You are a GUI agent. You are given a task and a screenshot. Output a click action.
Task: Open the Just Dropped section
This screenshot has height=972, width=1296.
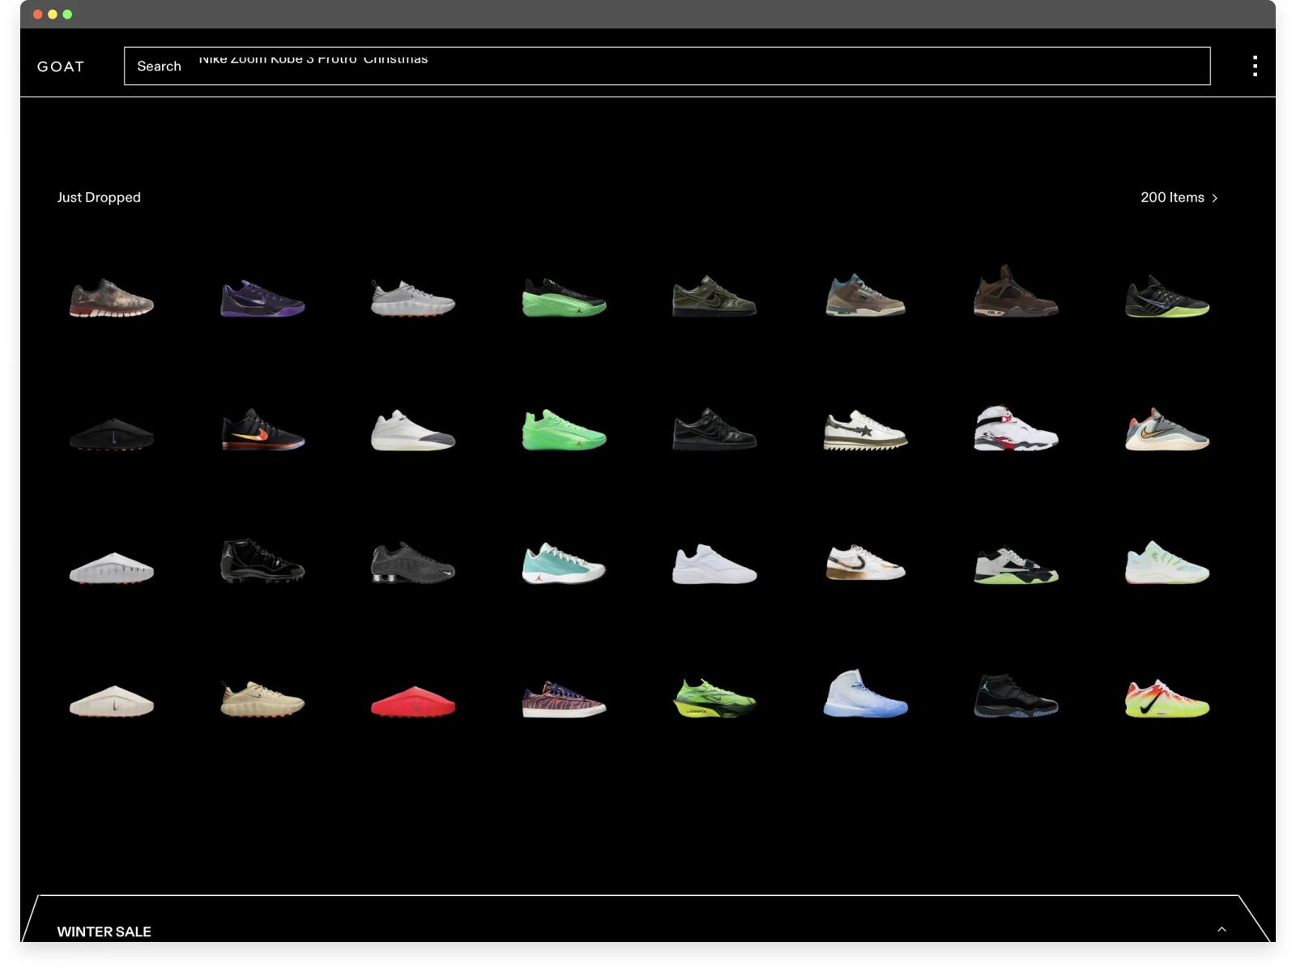(99, 197)
